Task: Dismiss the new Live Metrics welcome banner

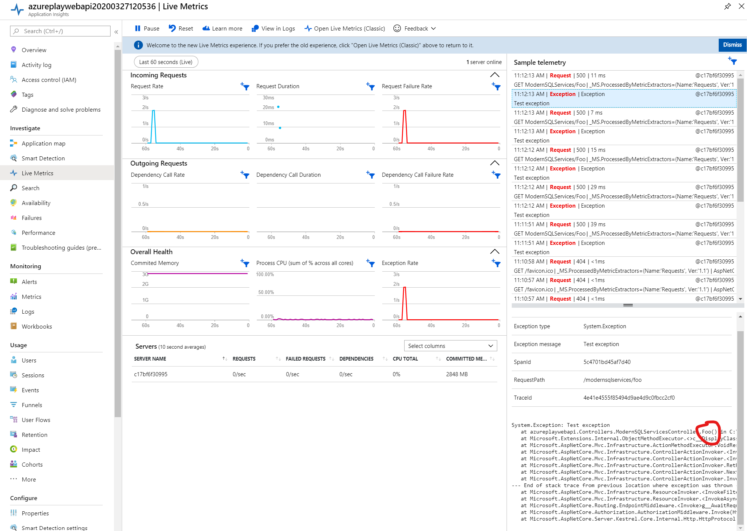Action: (732, 45)
